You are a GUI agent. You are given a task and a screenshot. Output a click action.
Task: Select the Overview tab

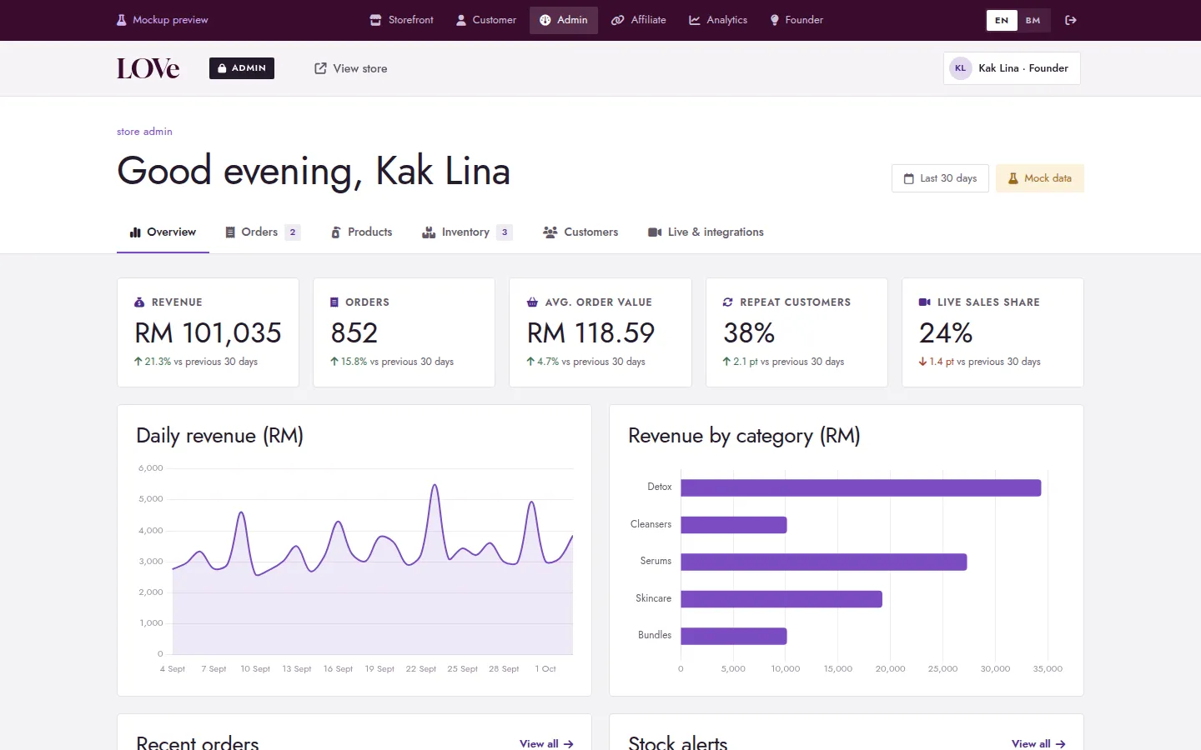point(163,232)
